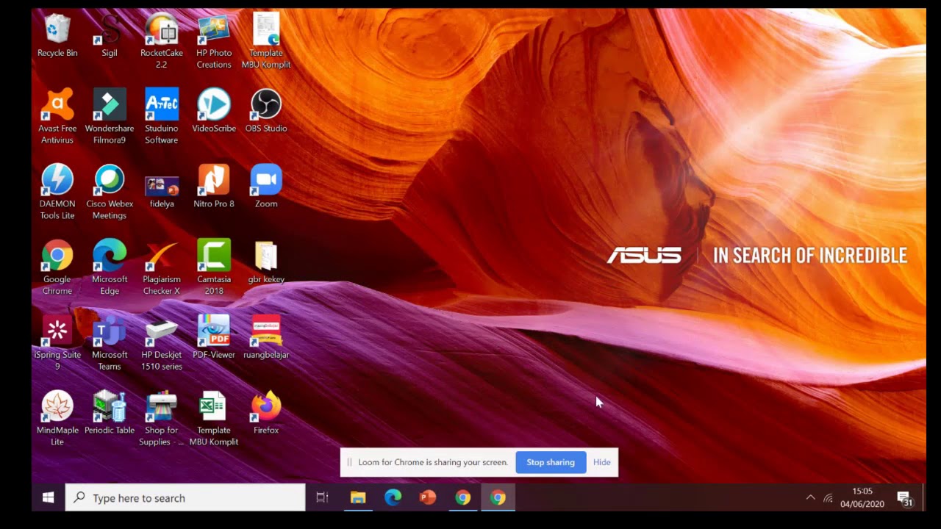Select the Nitro Pro 8 shortcut
The height and width of the screenshot is (529, 941).
(214, 187)
